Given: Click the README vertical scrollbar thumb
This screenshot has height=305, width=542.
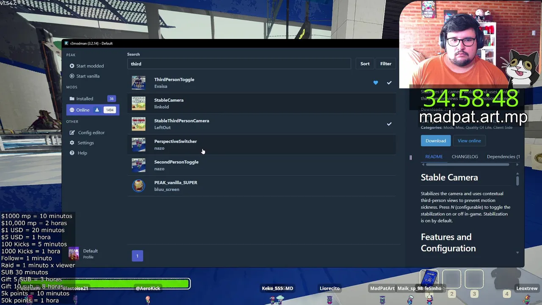Looking at the screenshot, I should 517,180.
